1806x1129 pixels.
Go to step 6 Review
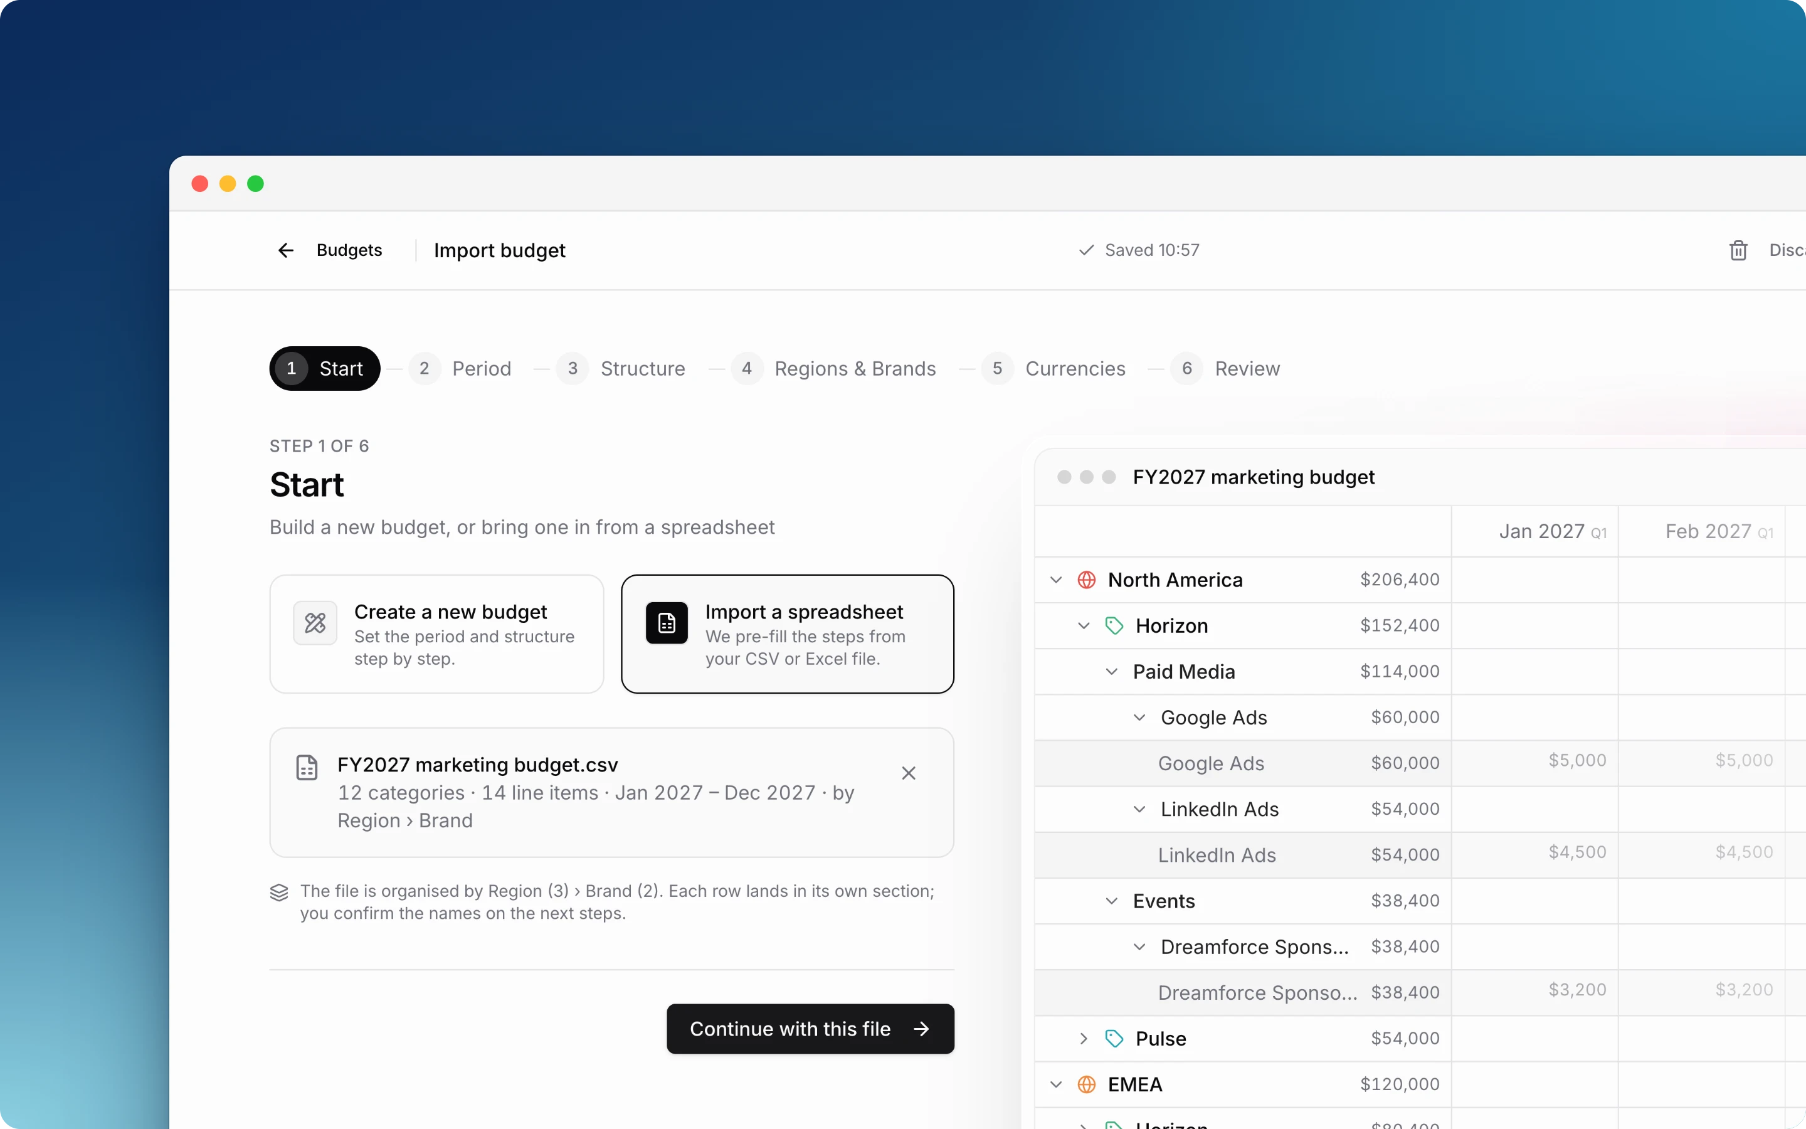[1225, 368]
